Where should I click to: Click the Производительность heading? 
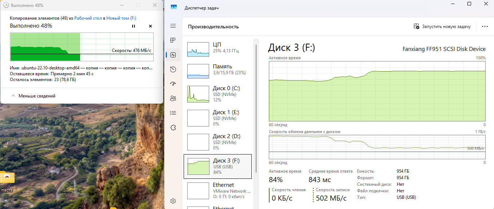click(x=213, y=27)
